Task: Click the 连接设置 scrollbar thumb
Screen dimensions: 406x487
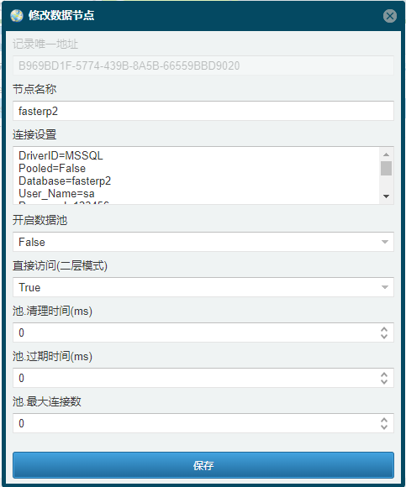Action: [386, 168]
